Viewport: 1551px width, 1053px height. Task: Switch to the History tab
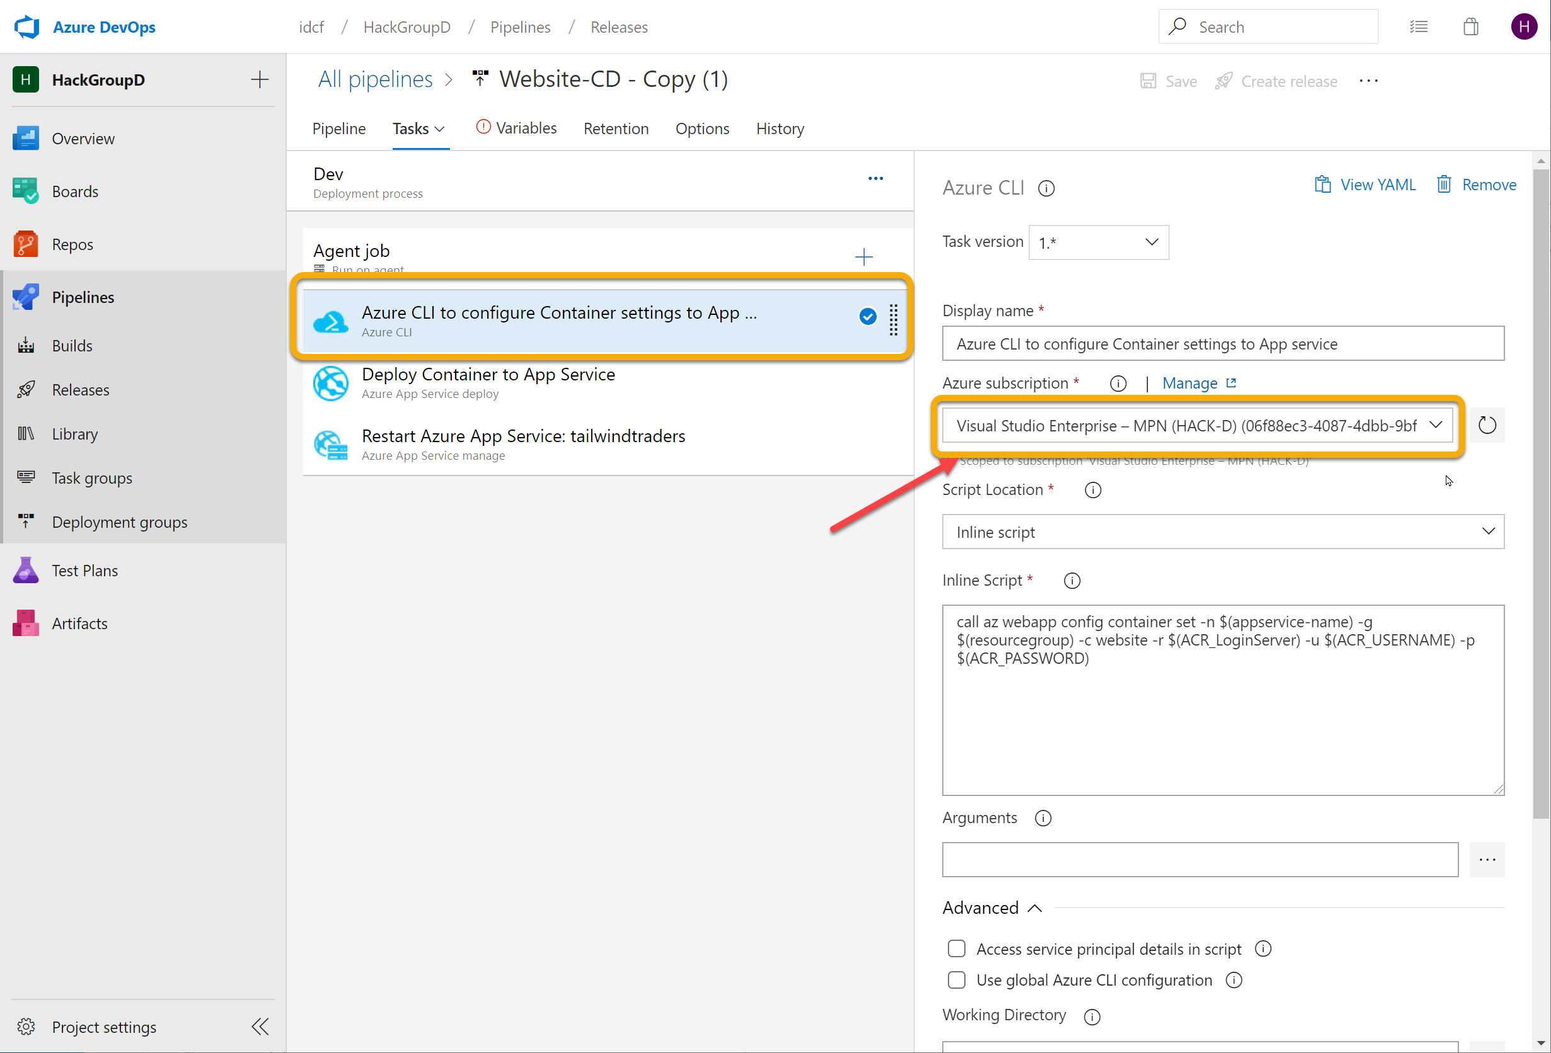[780, 128]
